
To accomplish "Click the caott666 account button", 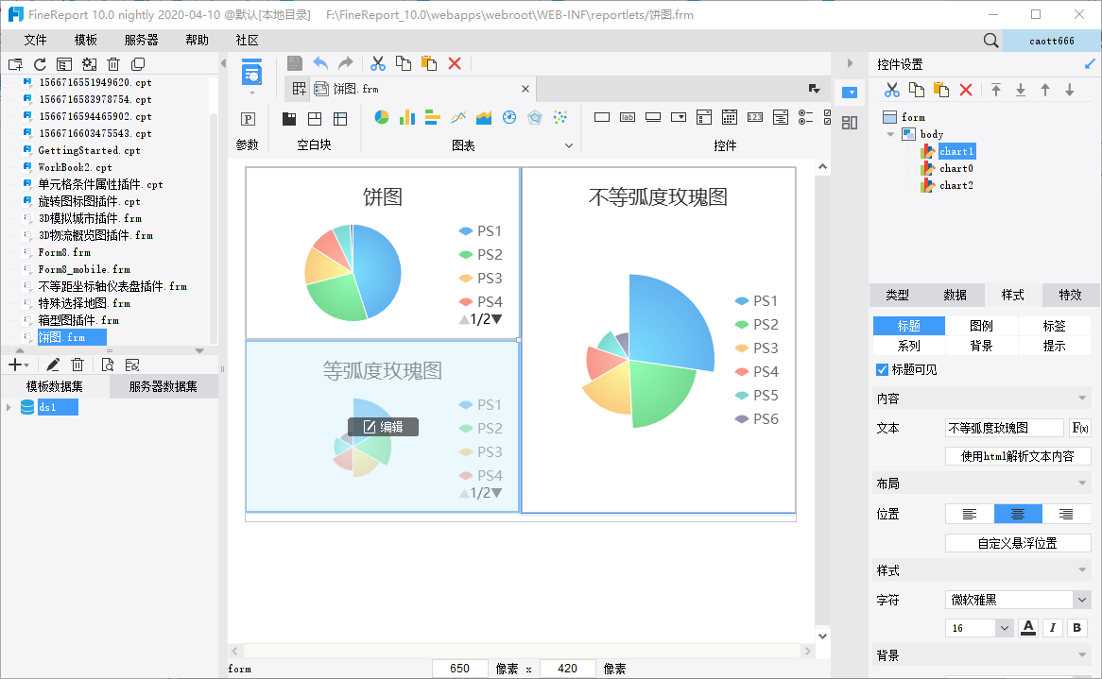I will click(1051, 41).
